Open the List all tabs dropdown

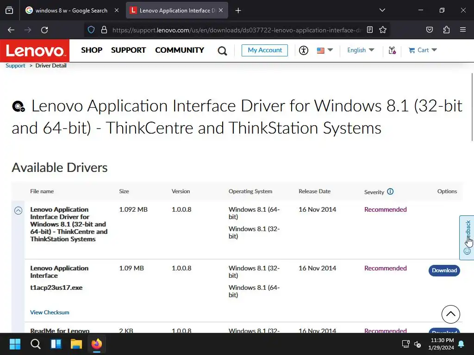point(382,10)
